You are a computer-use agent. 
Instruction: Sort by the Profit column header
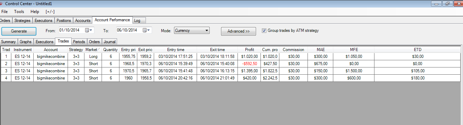click(250, 50)
